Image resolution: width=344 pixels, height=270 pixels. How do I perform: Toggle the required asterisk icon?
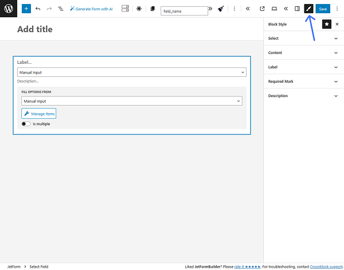(x=139, y=9)
